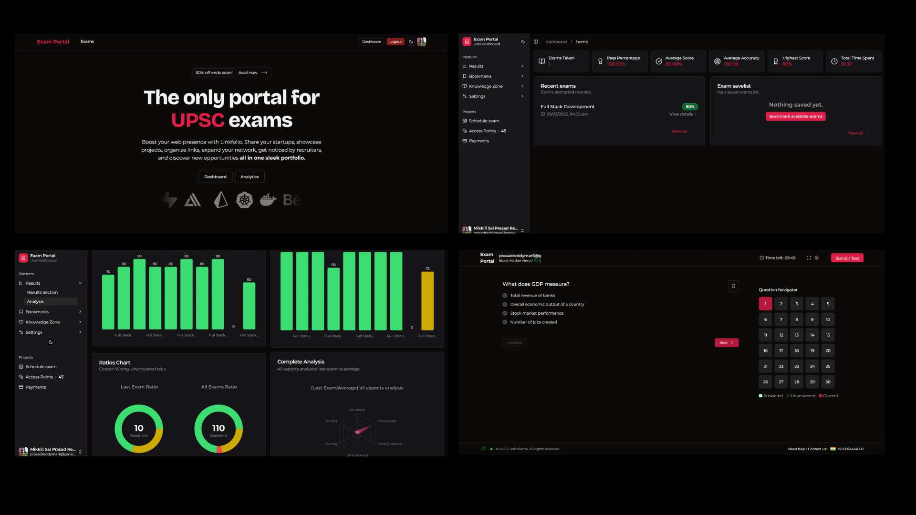
Task: Toggle dark mode moon icon in landing navbar
Action: tap(411, 41)
